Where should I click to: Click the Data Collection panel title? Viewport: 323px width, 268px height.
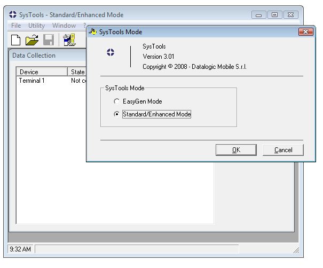point(34,56)
